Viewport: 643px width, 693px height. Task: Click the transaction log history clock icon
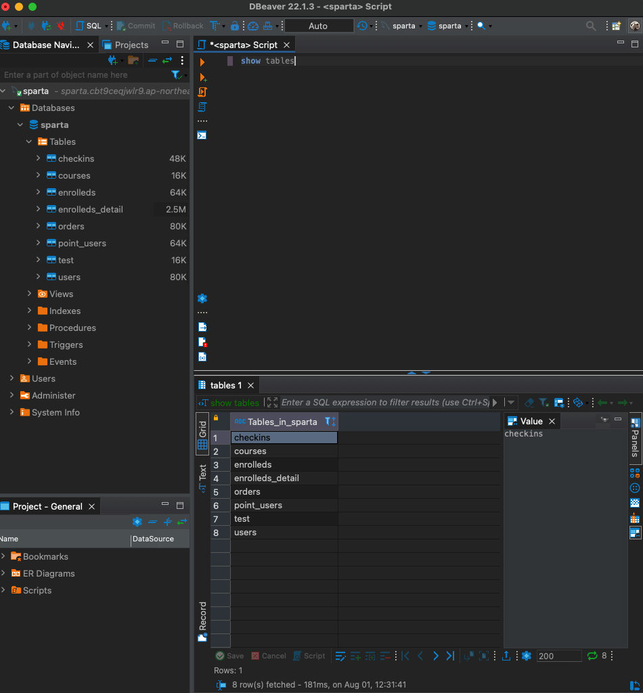pyautogui.click(x=362, y=26)
